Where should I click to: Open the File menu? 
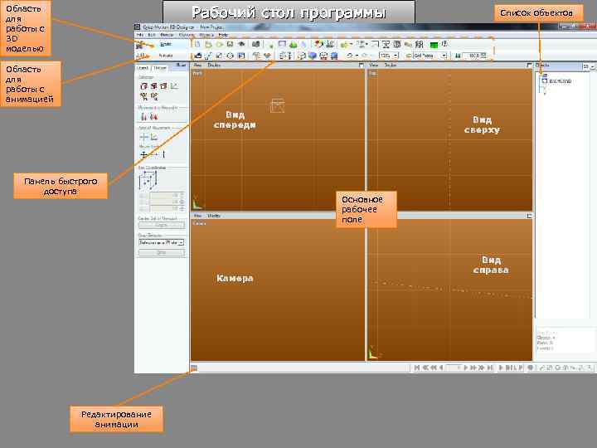coord(140,35)
